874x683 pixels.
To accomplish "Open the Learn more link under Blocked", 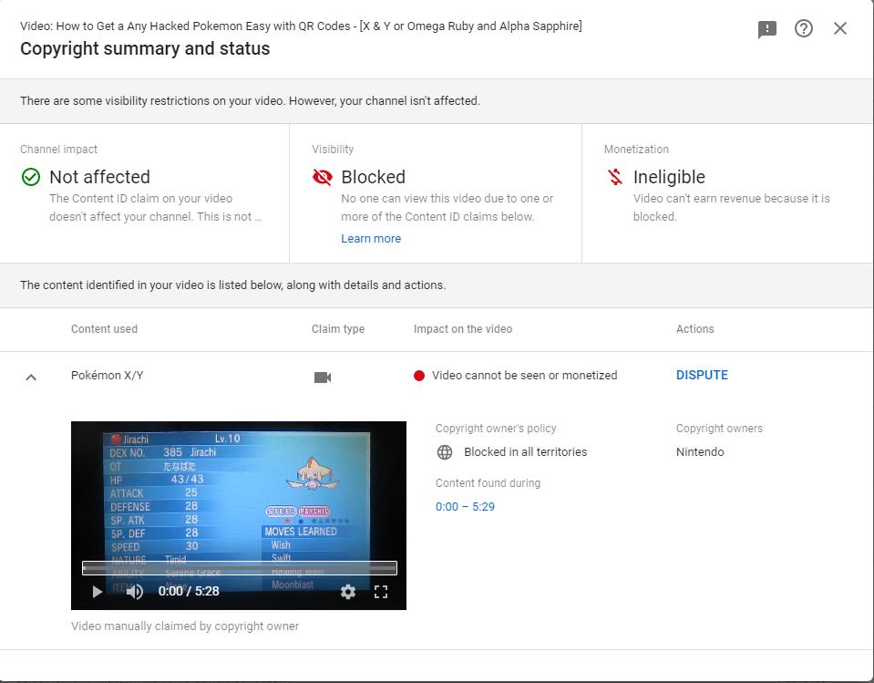I will (x=371, y=239).
